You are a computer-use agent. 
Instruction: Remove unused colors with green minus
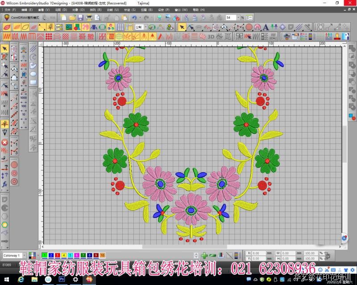pos(212,256)
